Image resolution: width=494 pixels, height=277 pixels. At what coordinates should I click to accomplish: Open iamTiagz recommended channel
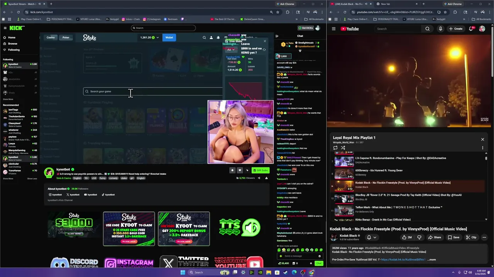(x=19, y=111)
